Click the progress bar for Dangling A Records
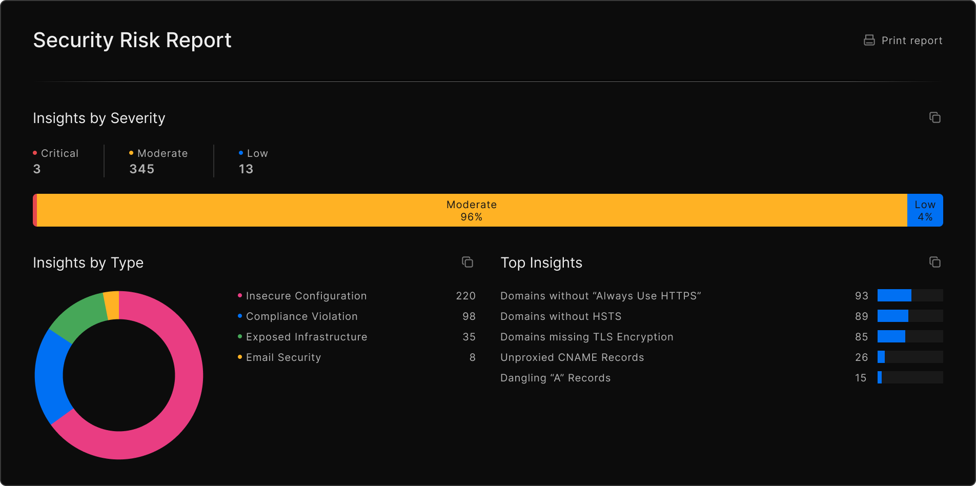This screenshot has width=976, height=486. pyautogui.click(x=910, y=378)
